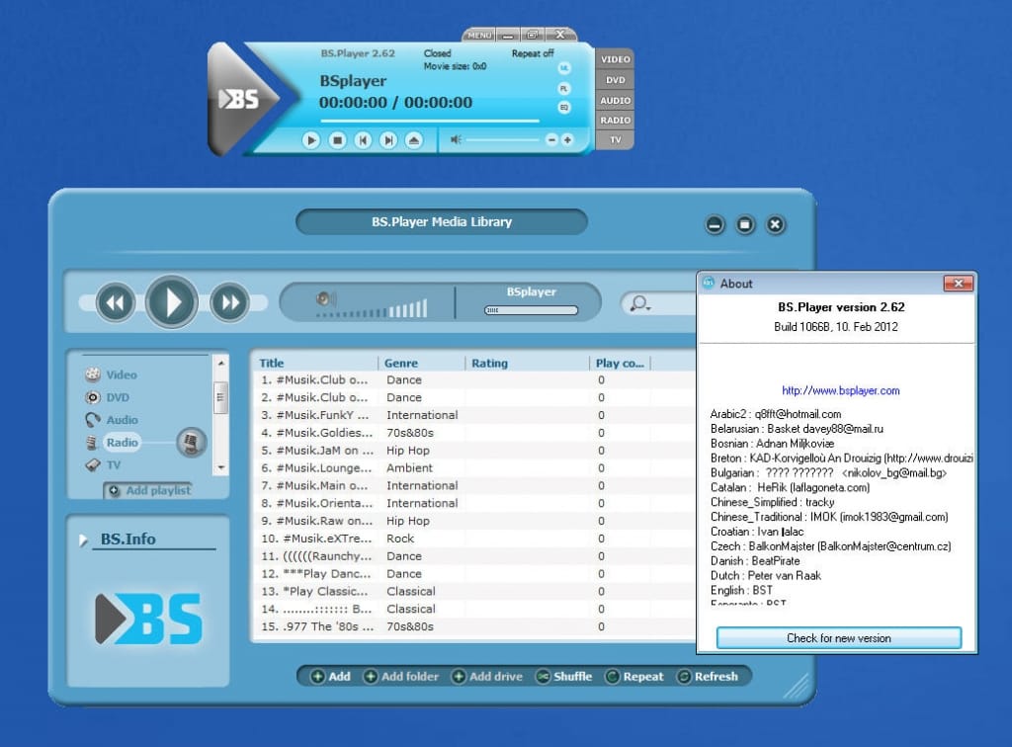Screen dimensions: 1012x747
Task: Click the sidebar scrollbar thumb
Action: tap(220, 397)
